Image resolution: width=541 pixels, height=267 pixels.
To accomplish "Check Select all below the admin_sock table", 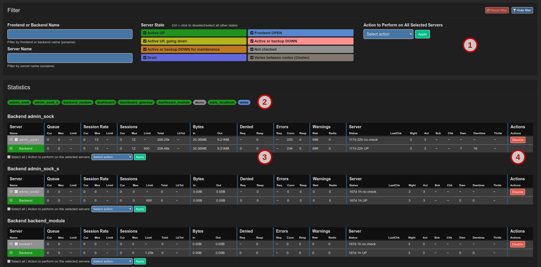I will 9,157.
